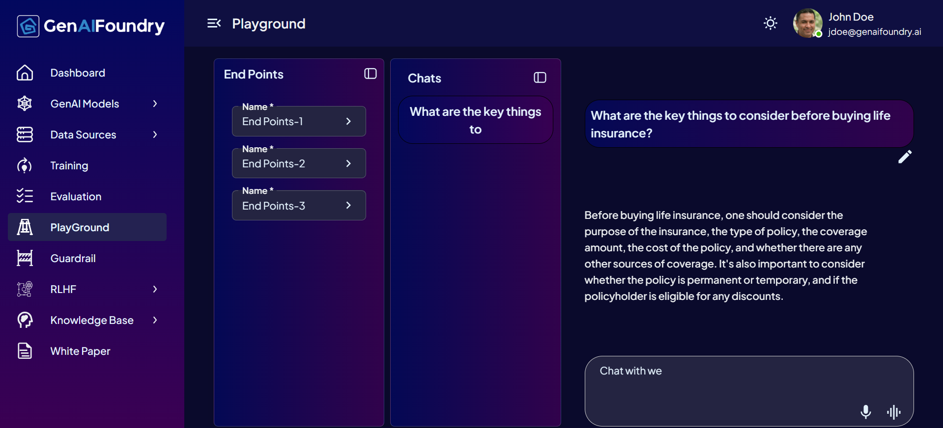Click the microphone icon in chat box

[x=866, y=412]
